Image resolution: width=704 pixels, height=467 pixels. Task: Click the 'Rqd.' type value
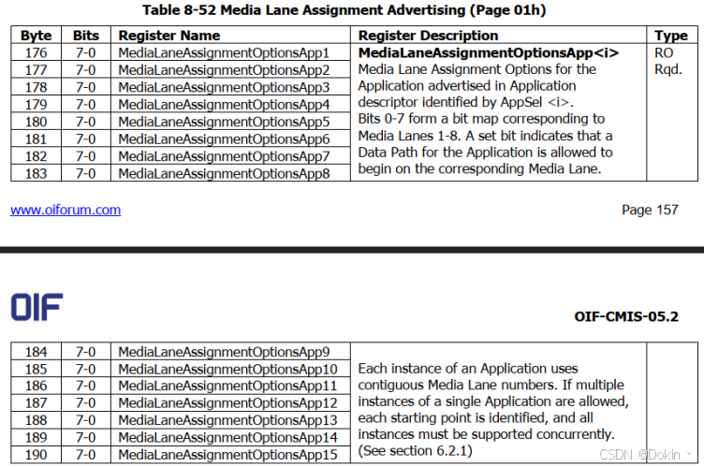point(668,69)
